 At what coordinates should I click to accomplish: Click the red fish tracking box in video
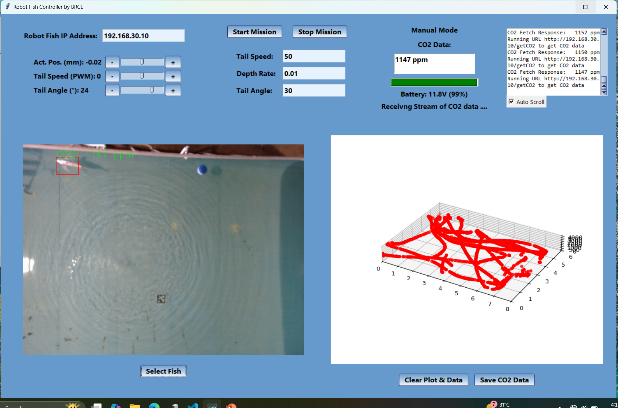[x=67, y=166]
